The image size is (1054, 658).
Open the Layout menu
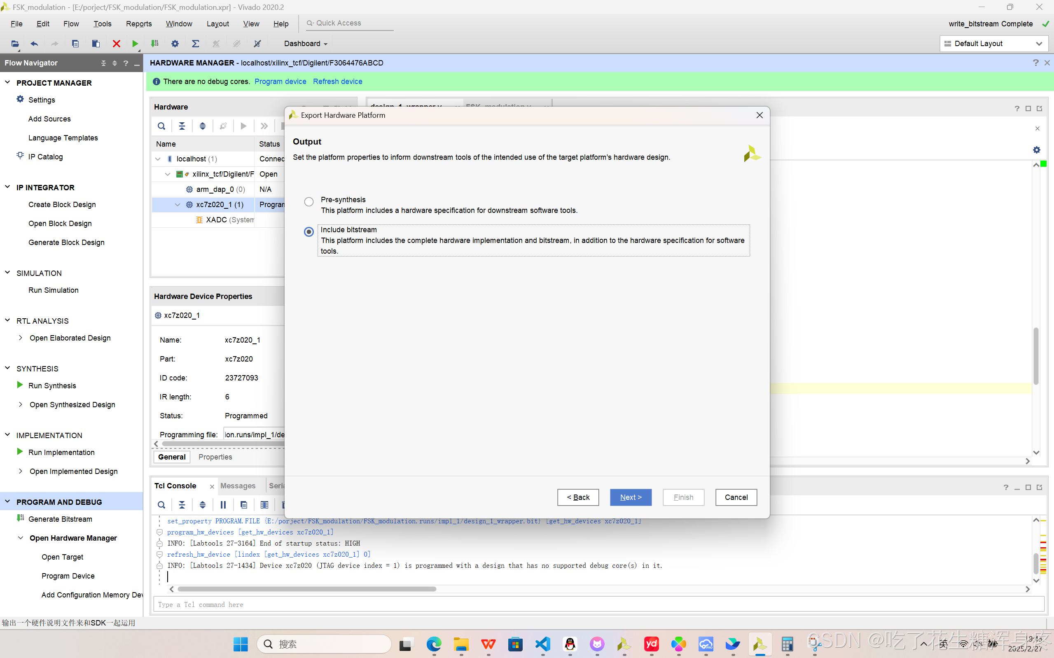pos(217,23)
